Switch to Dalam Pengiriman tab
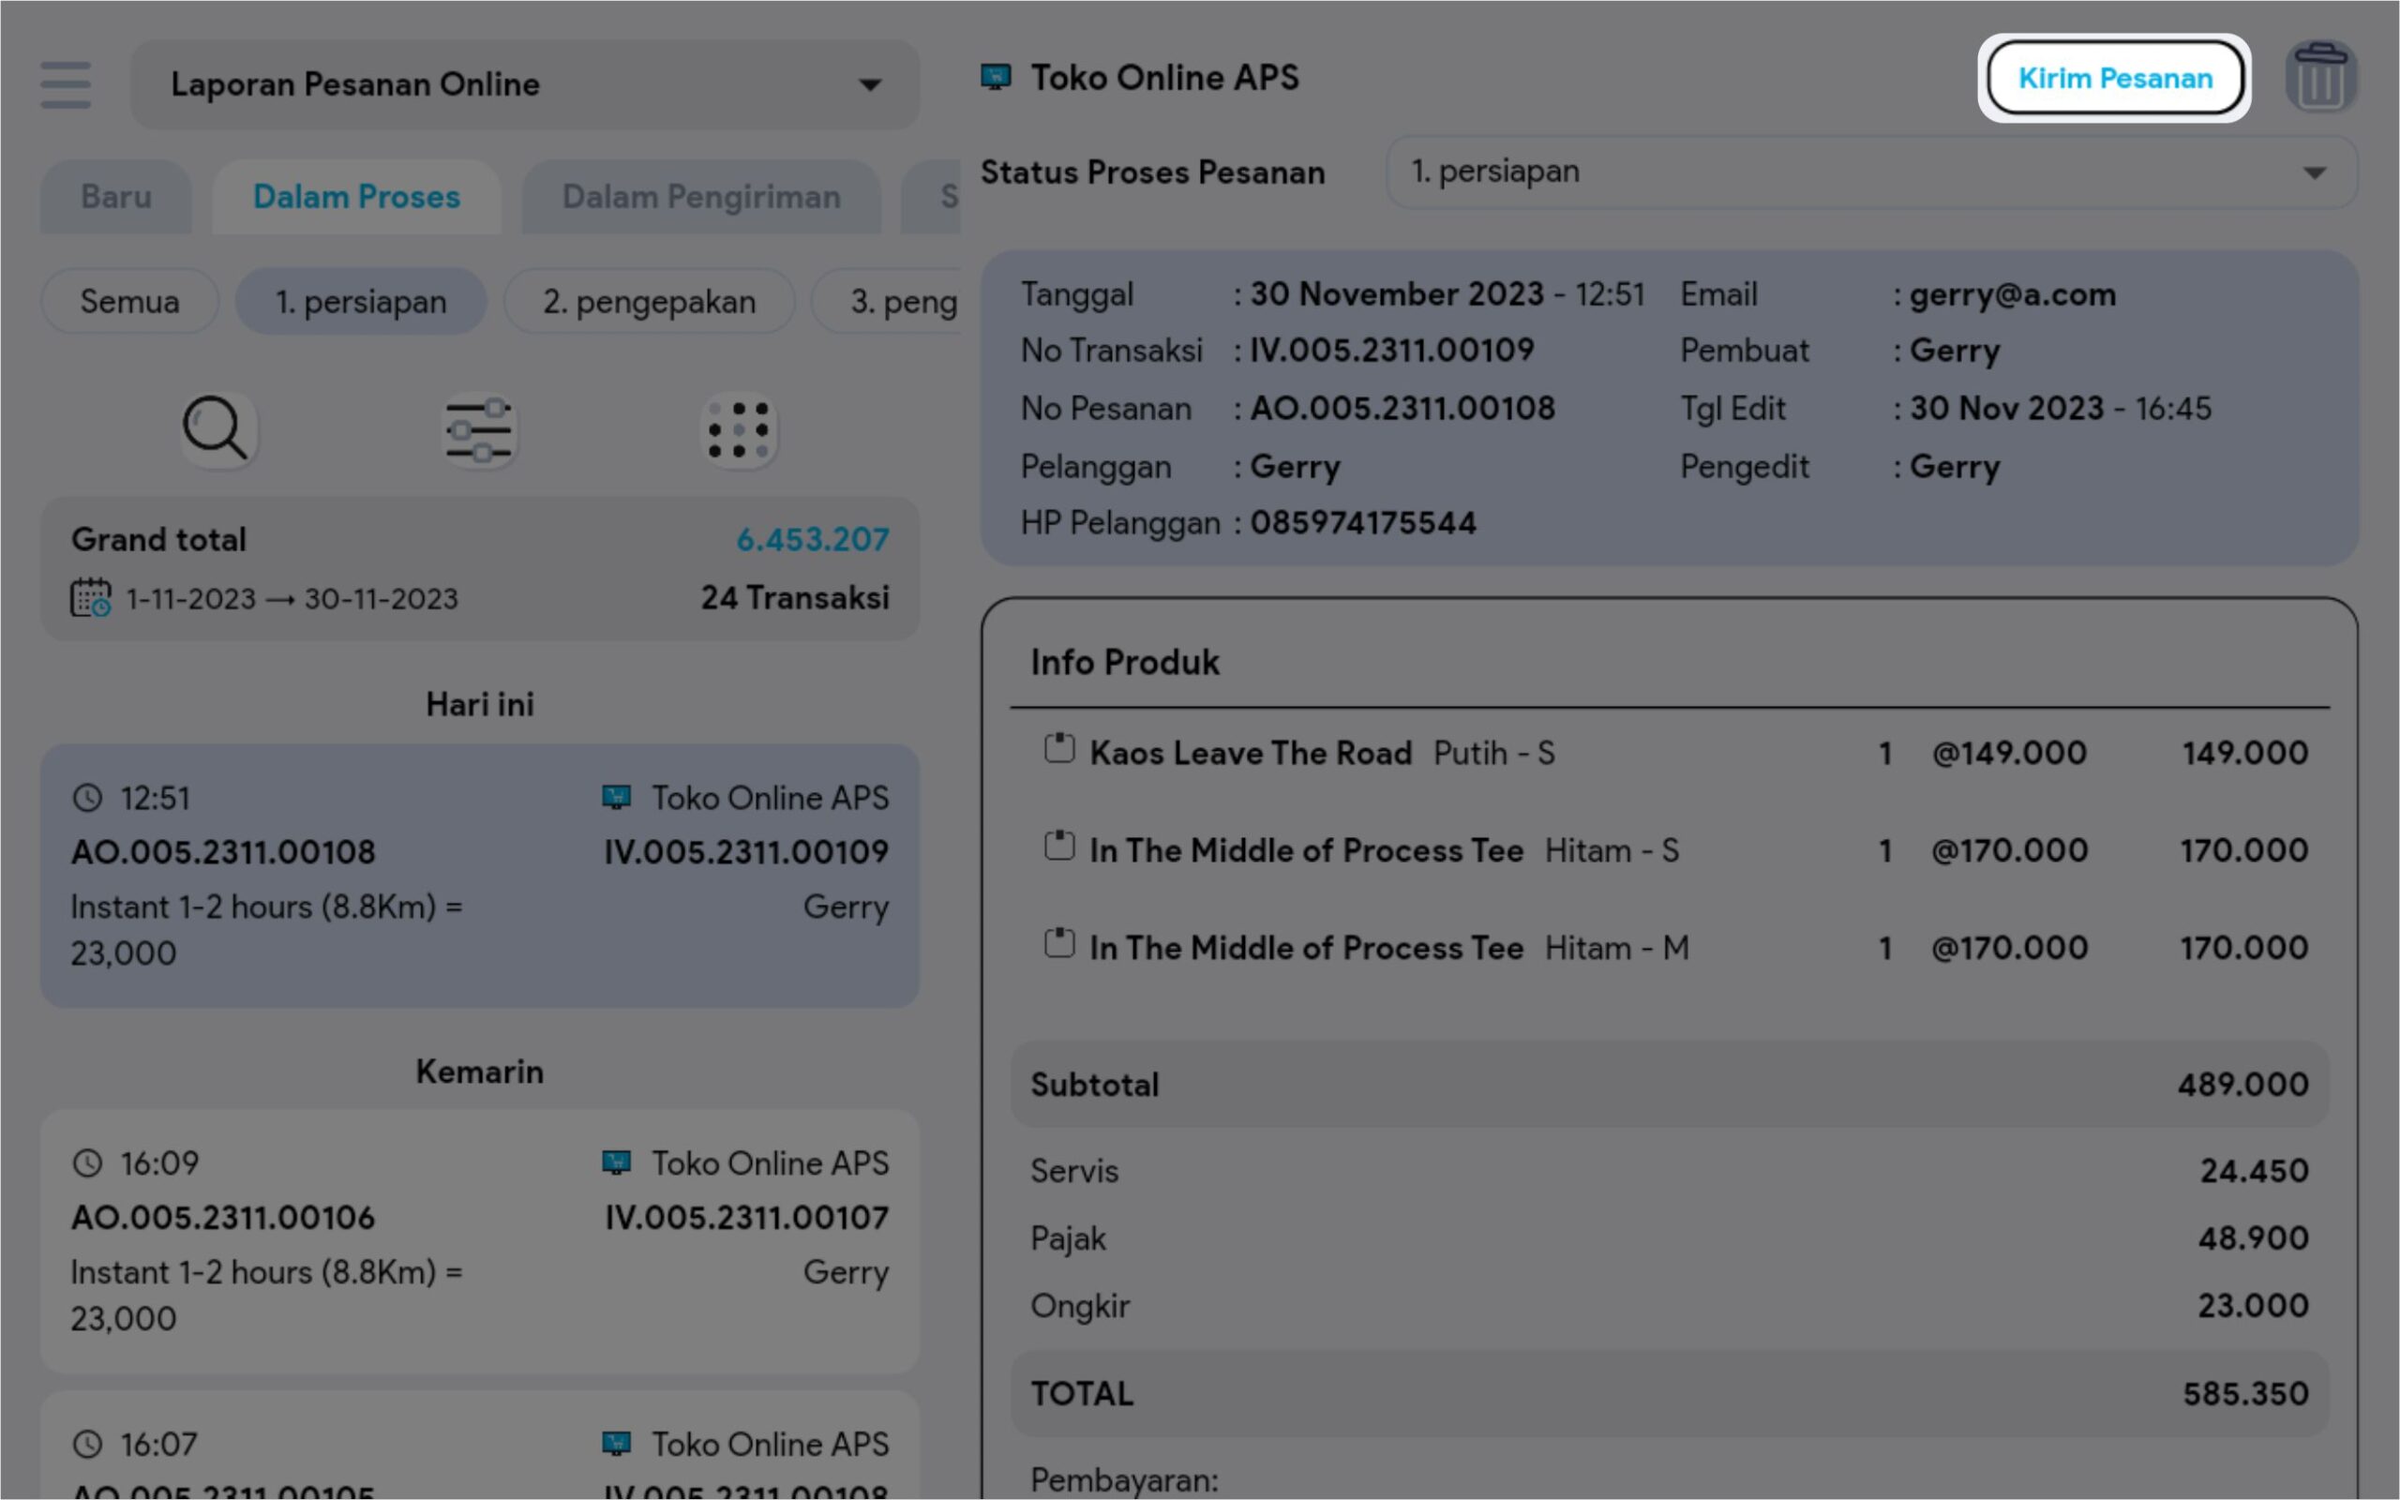This screenshot has width=2400, height=1500. [701, 197]
